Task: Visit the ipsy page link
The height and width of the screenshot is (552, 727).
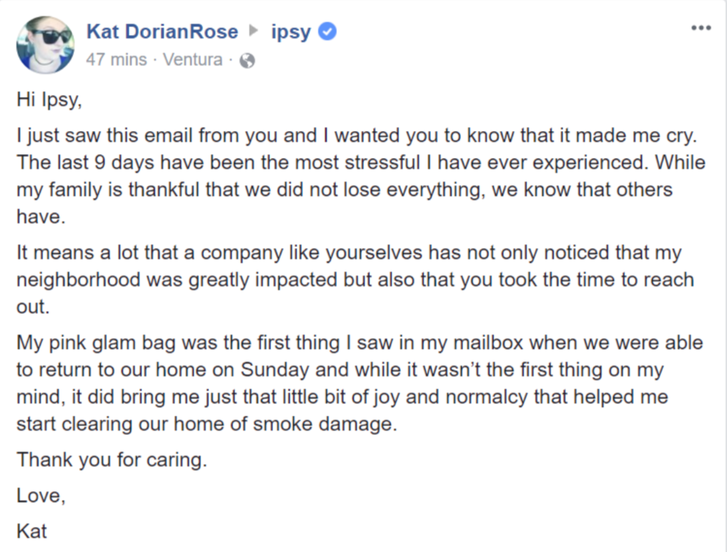Action: (x=291, y=32)
